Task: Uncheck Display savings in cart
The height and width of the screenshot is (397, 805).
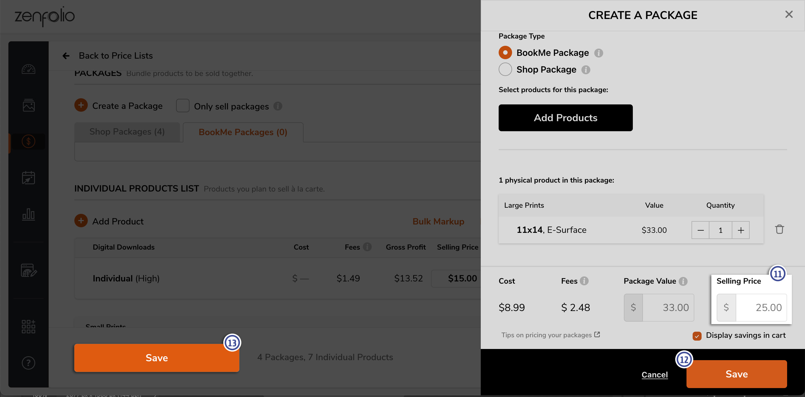Action: pyautogui.click(x=697, y=336)
